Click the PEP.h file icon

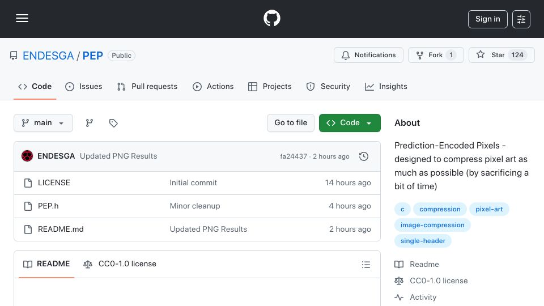pos(28,206)
